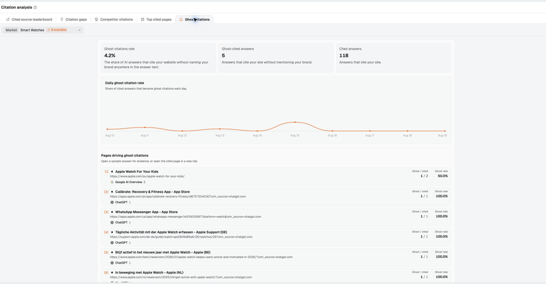Image resolution: width=546 pixels, height=284 pixels.
Task: Click the Ghost-cited answers value 5
Action: [x=223, y=56]
